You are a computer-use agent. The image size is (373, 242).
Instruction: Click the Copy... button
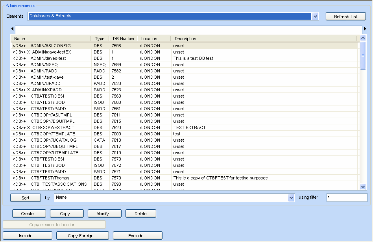point(67,214)
